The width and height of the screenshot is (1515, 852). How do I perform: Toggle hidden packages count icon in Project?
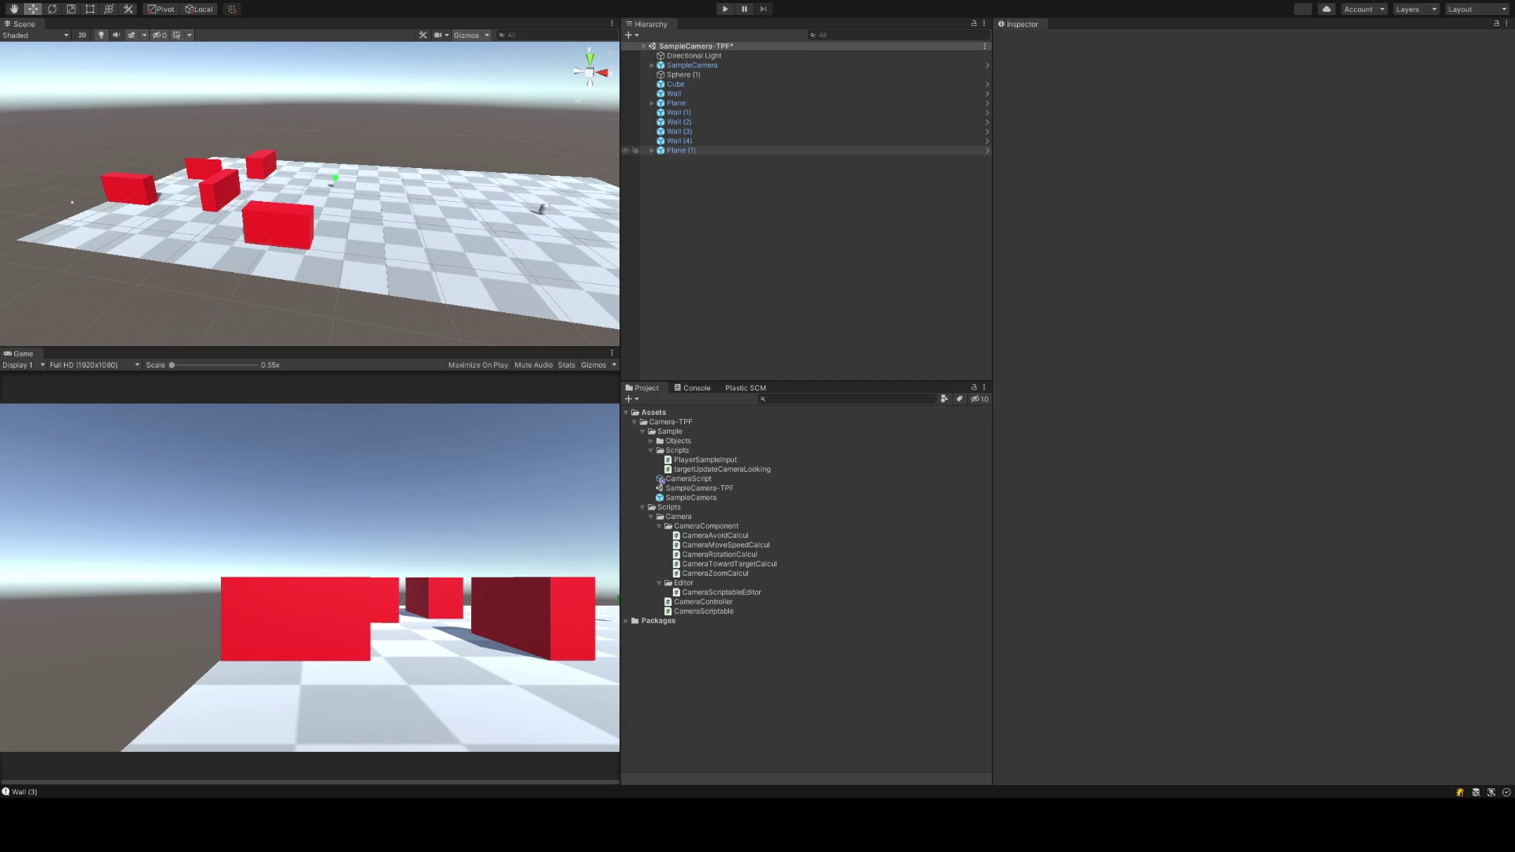(979, 398)
